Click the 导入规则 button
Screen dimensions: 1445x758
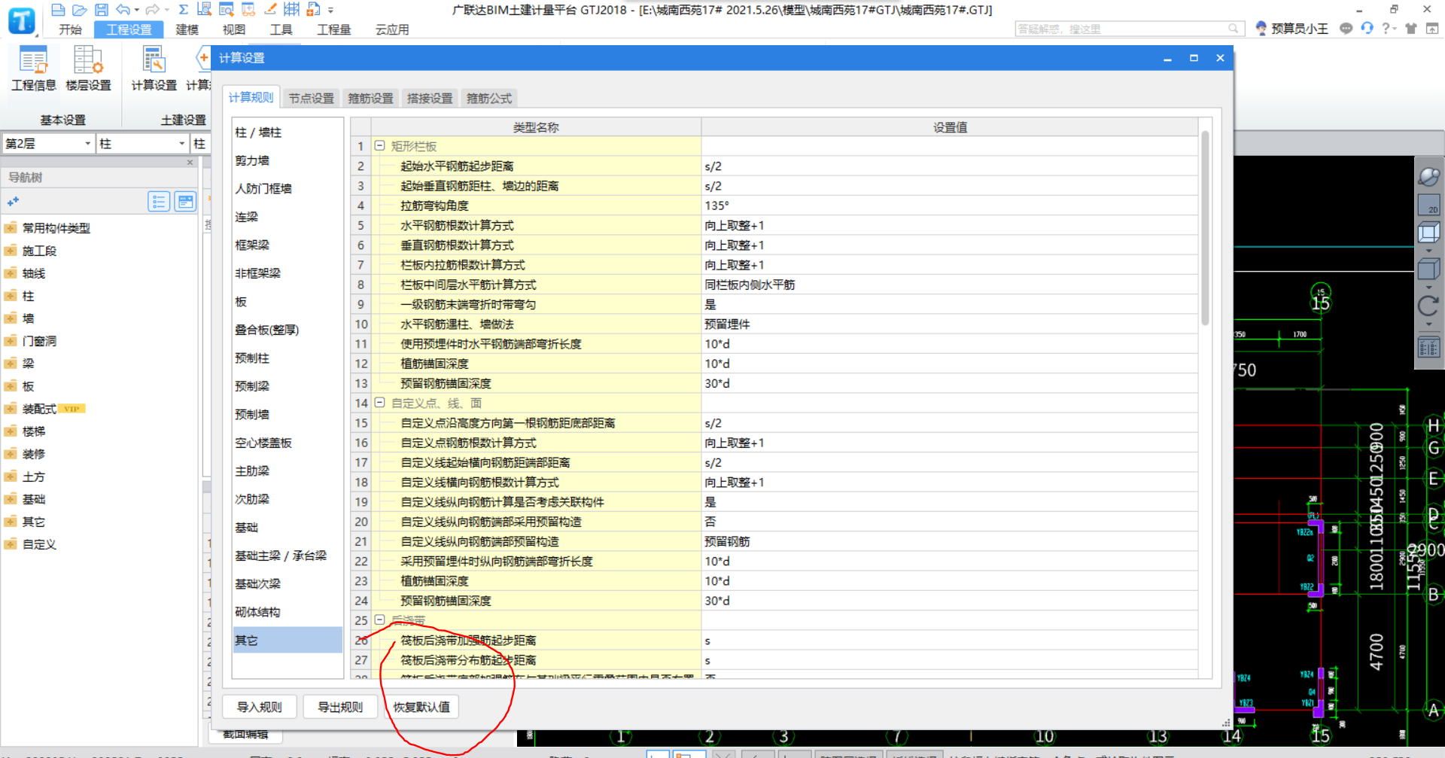click(260, 707)
